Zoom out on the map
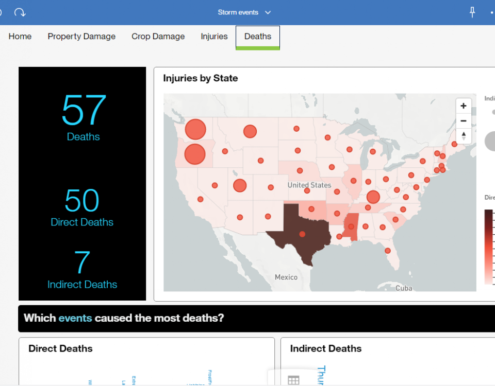 pyautogui.click(x=464, y=120)
